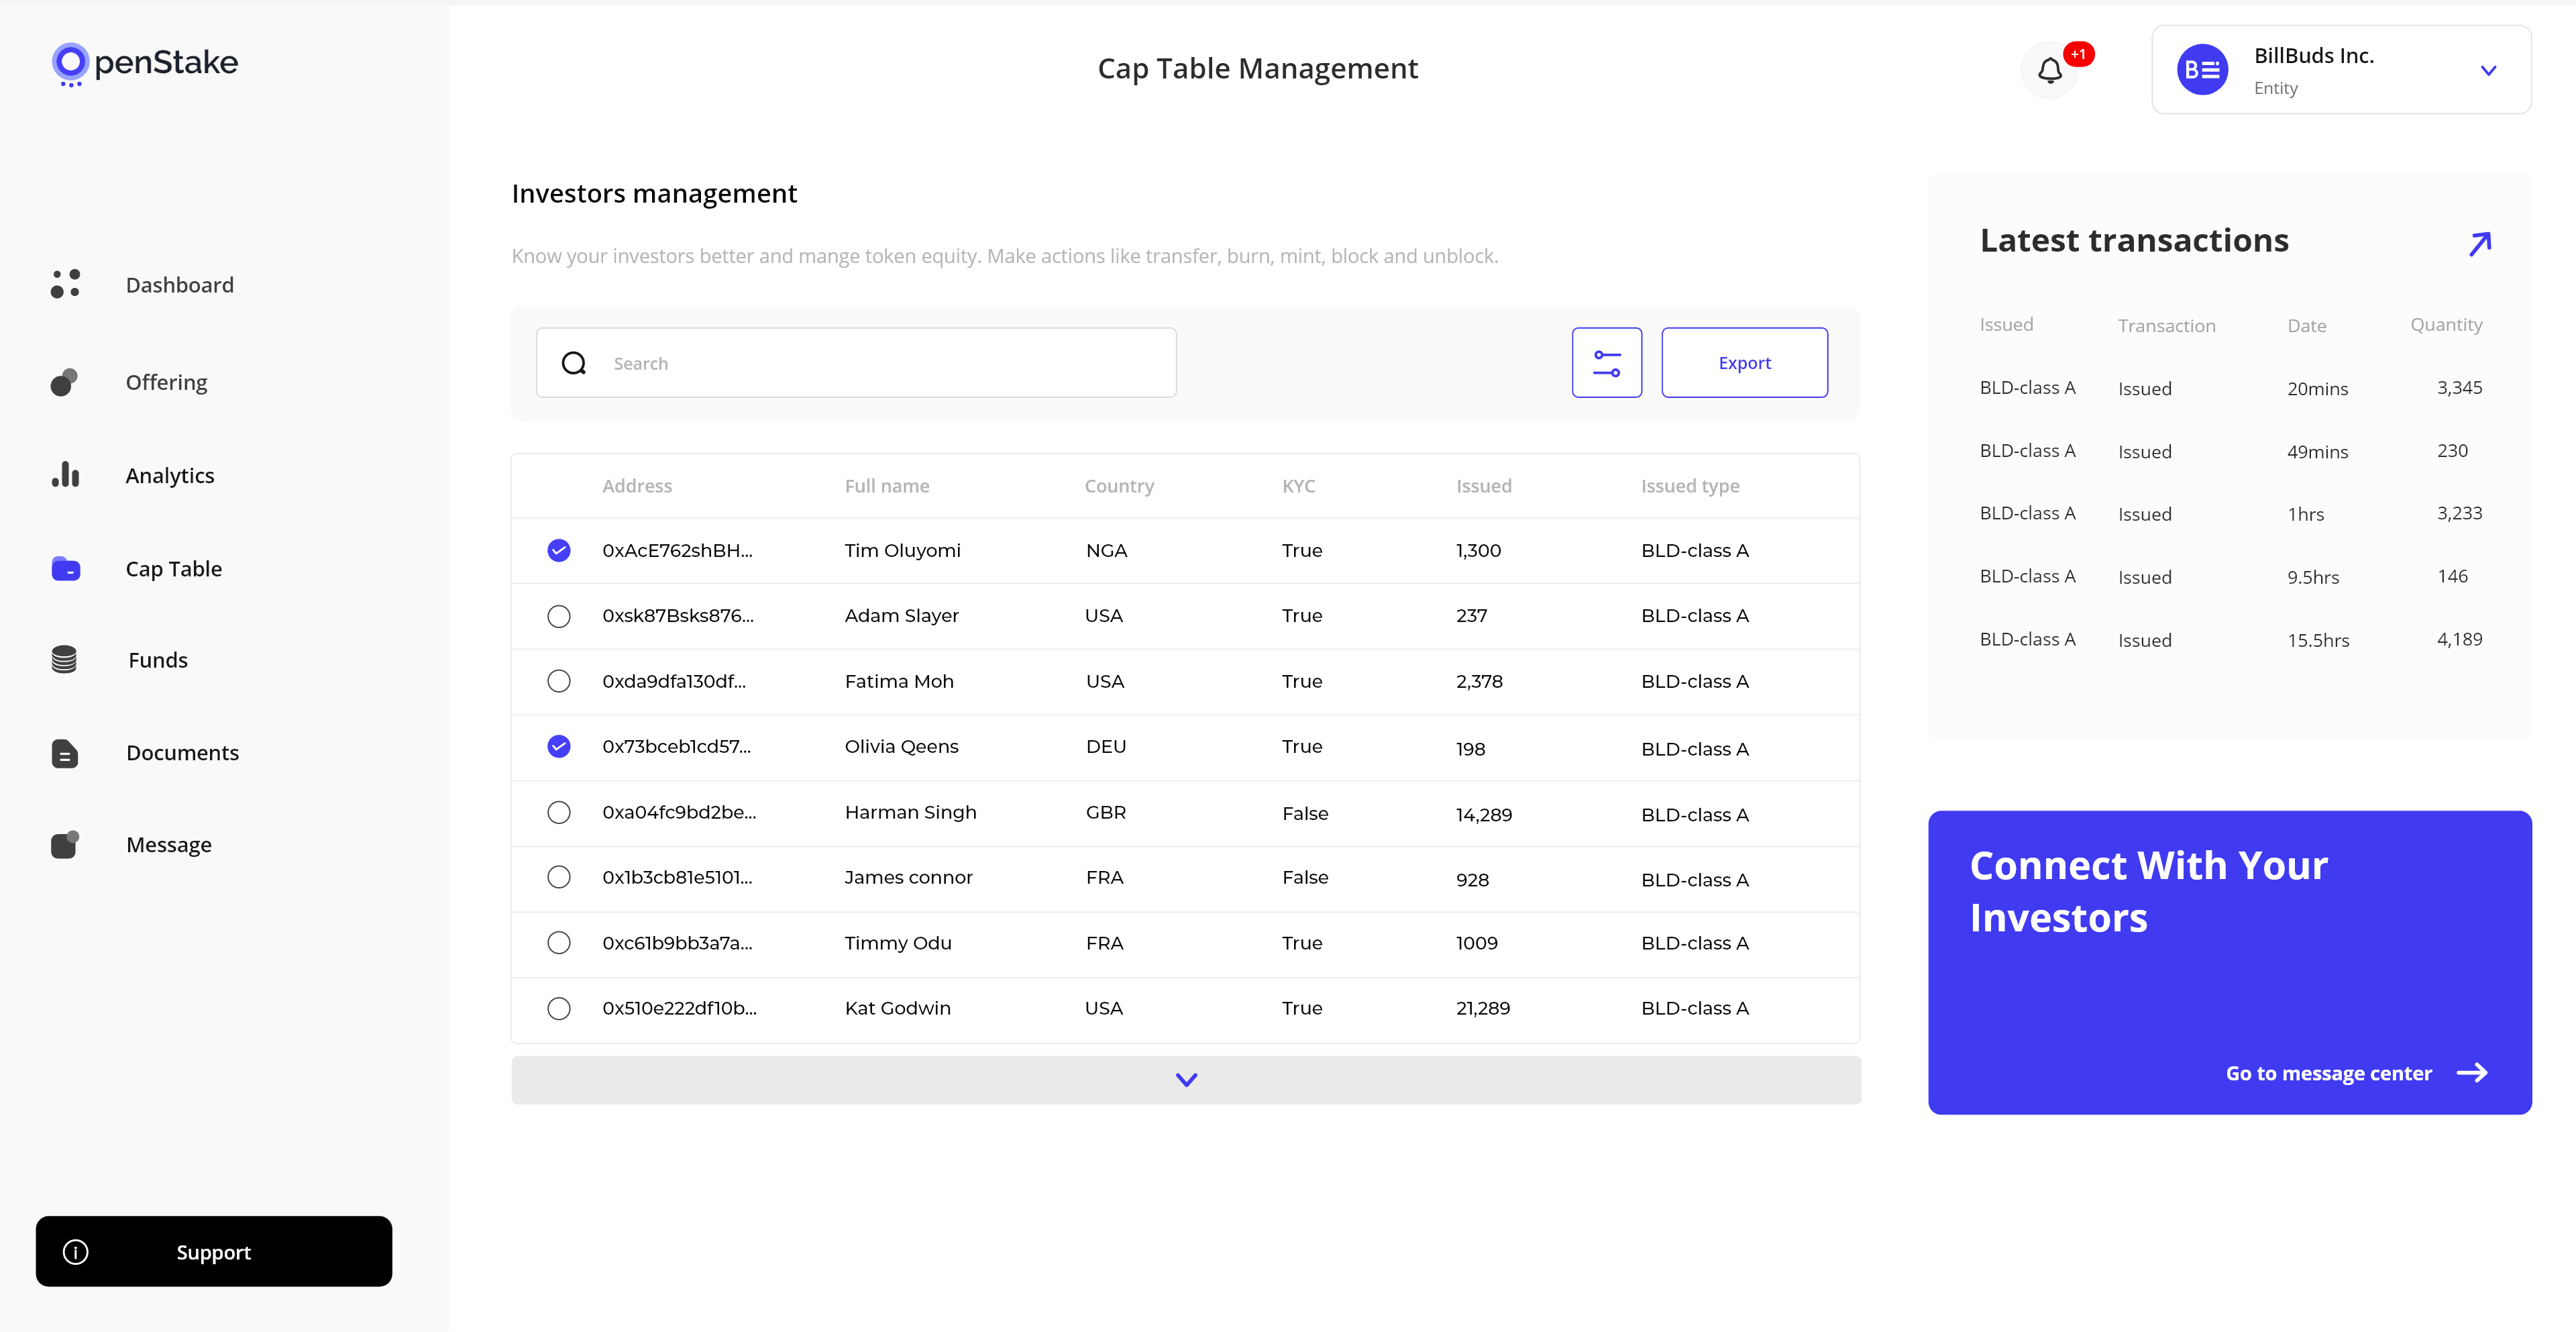Expand the BillBuds Inc. entity dropdown

(2488, 70)
